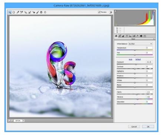The image size is (161, 135).
Task: Click the Tint slider handle
Action: click(135, 55)
